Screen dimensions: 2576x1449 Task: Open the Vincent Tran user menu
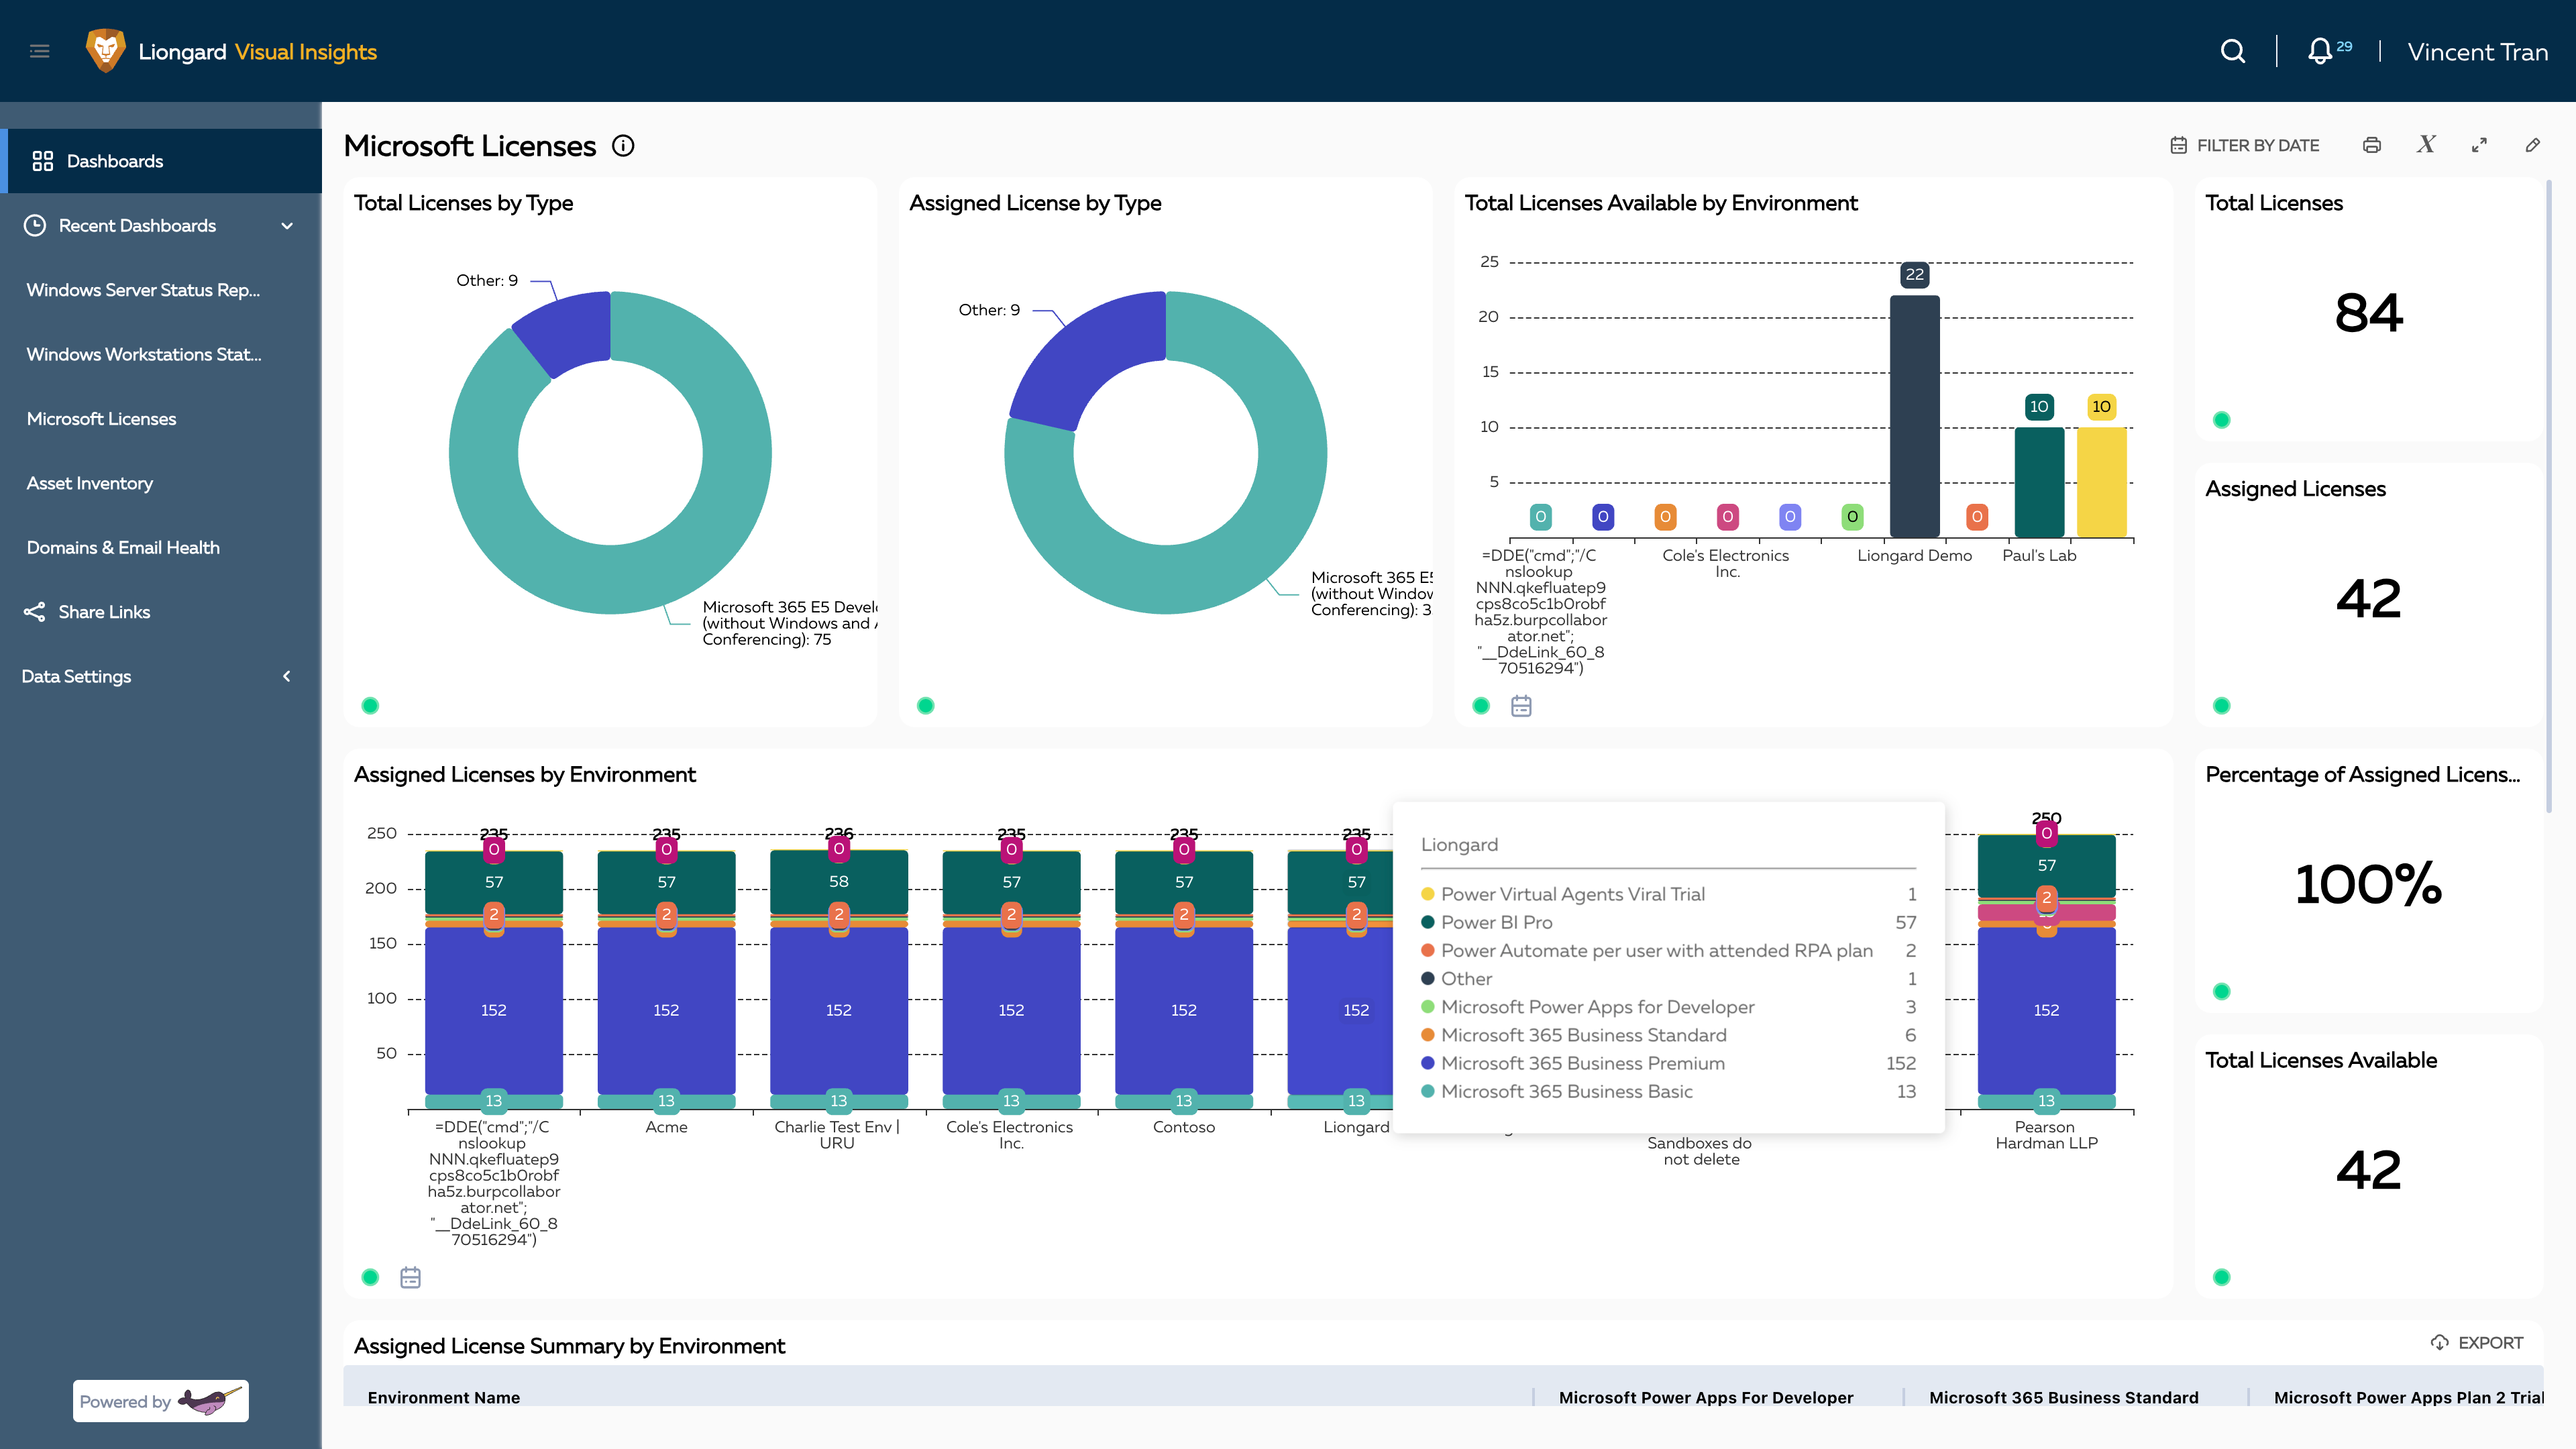(2477, 52)
